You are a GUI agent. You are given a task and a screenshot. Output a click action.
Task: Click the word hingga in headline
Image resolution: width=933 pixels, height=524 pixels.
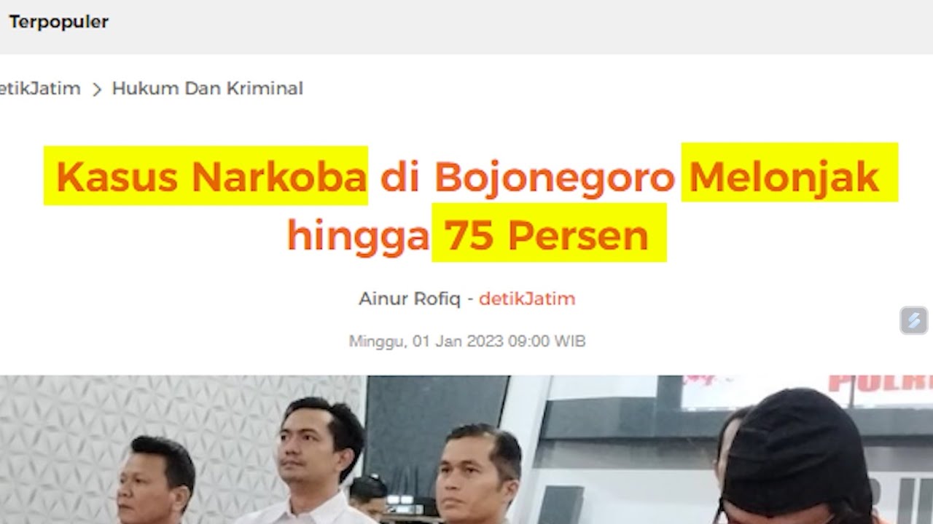(x=357, y=236)
